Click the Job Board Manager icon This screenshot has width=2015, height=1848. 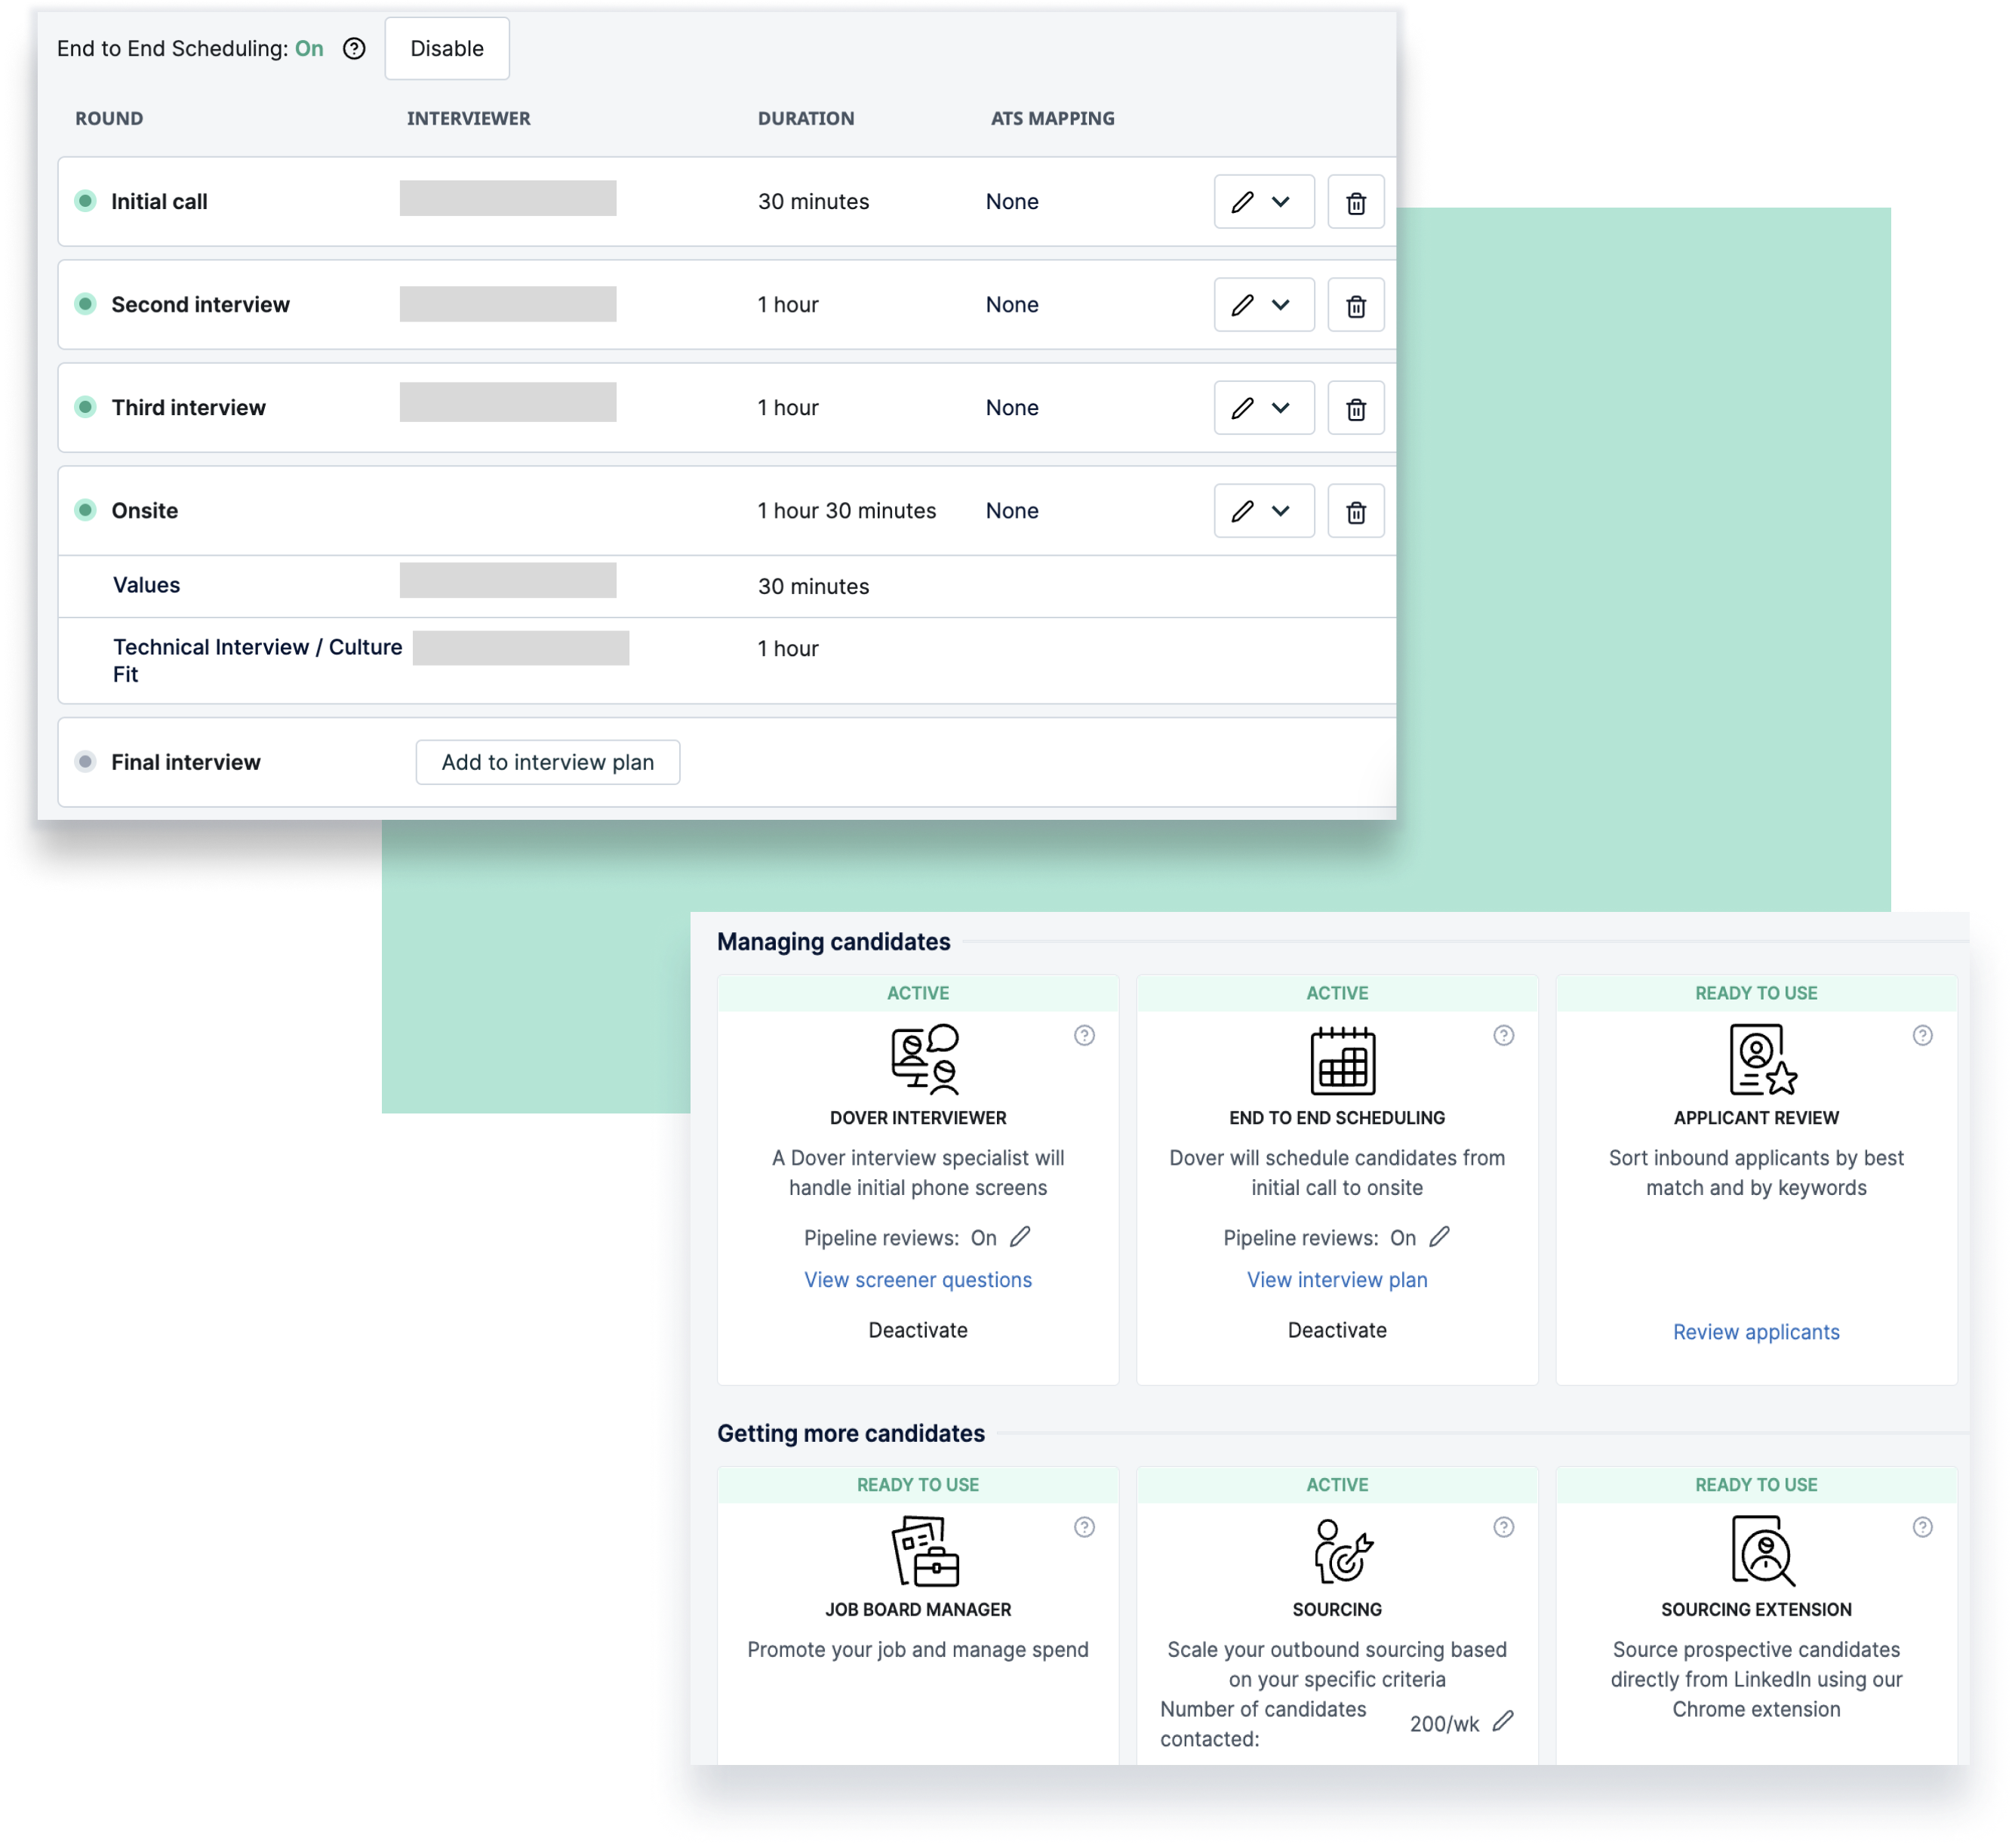pos(924,1551)
